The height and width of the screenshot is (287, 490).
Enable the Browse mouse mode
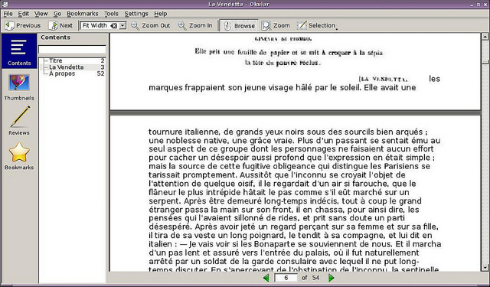click(239, 25)
